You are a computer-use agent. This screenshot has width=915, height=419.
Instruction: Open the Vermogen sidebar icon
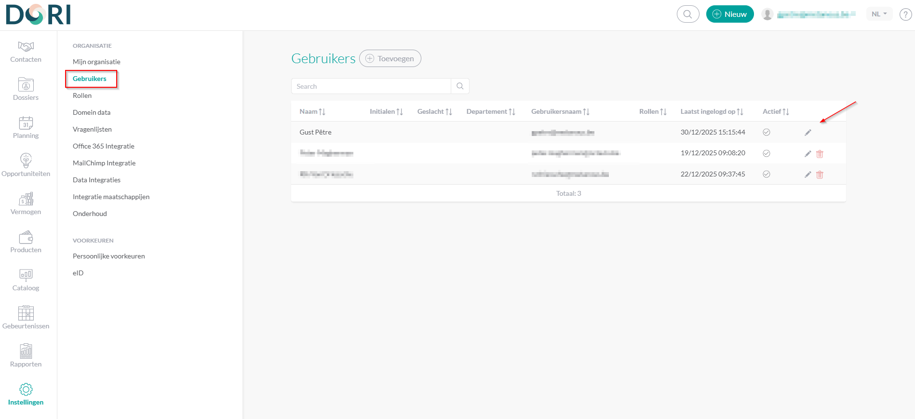click(26, 199)
